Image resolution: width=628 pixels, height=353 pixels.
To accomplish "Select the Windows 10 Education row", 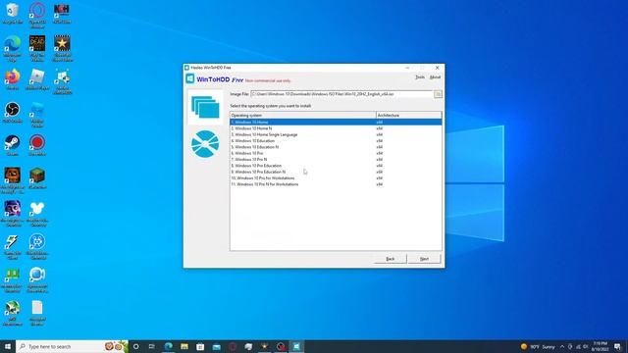I will point(336,141).
